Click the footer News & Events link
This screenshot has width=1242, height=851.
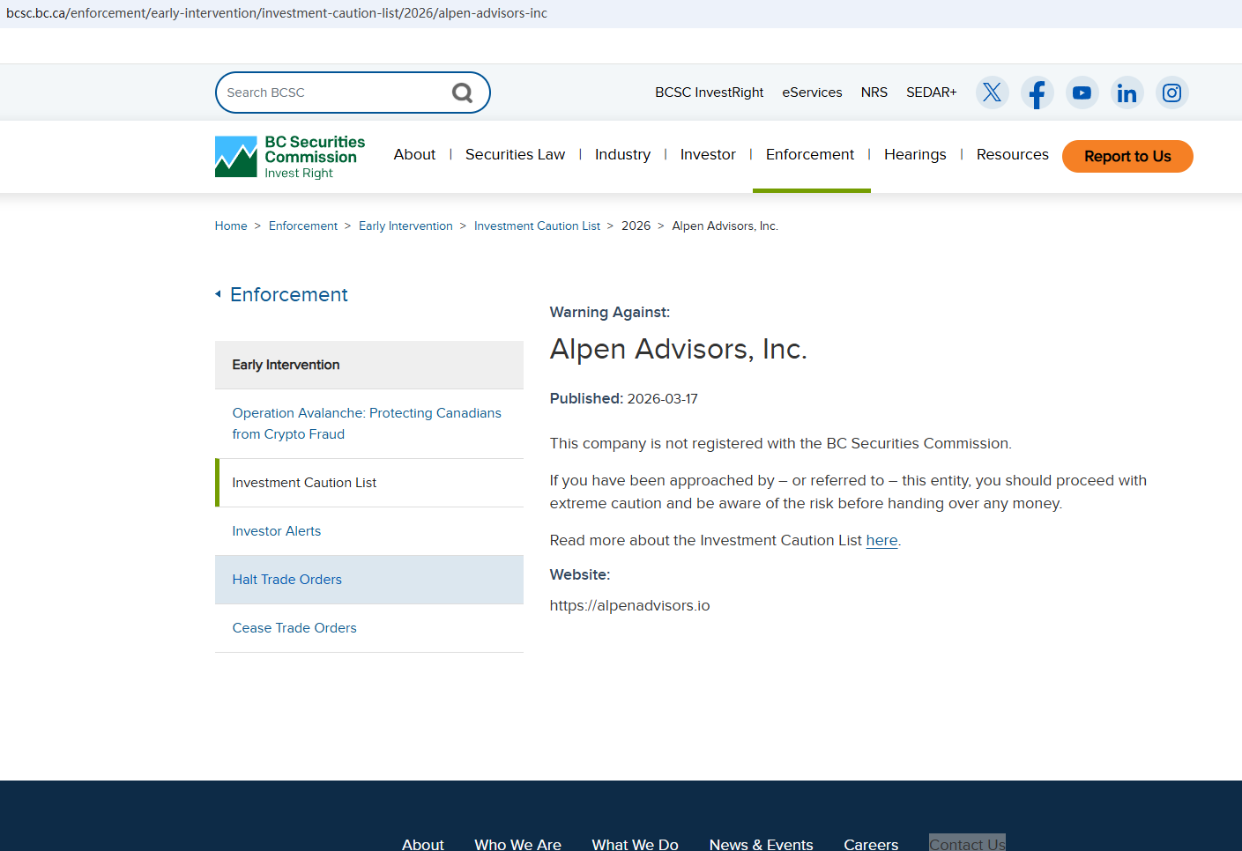(x=761, y=844)
